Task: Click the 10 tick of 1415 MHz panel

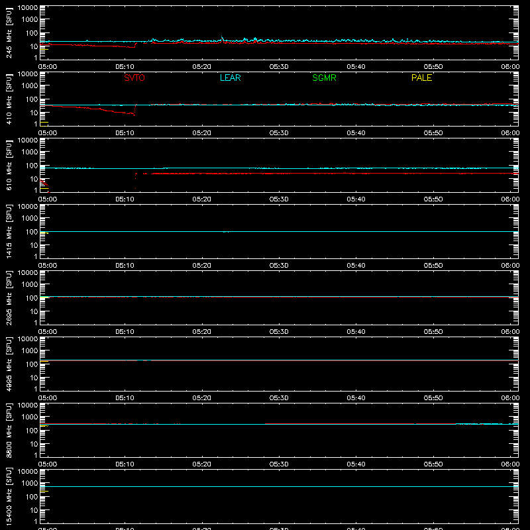Action: coord(34,245)
